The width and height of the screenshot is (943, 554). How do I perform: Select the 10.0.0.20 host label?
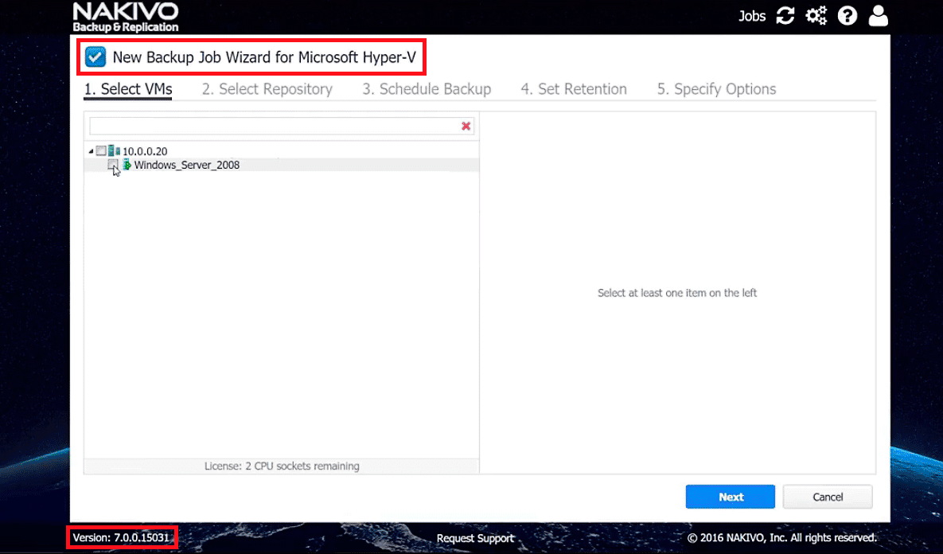point(145,151)
